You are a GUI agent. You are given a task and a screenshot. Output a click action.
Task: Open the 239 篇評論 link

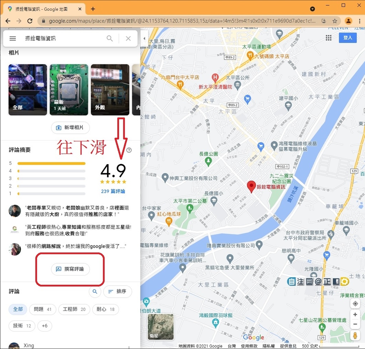click(113, 191)
